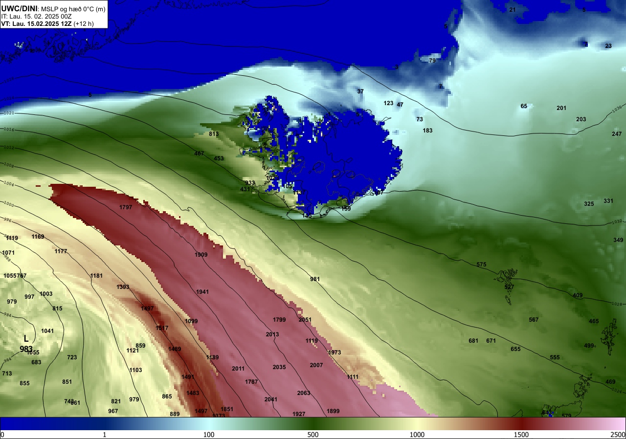Viewport: 626px width, 439px height.
Task: Click the height value 2011
Action: point(238,369)
